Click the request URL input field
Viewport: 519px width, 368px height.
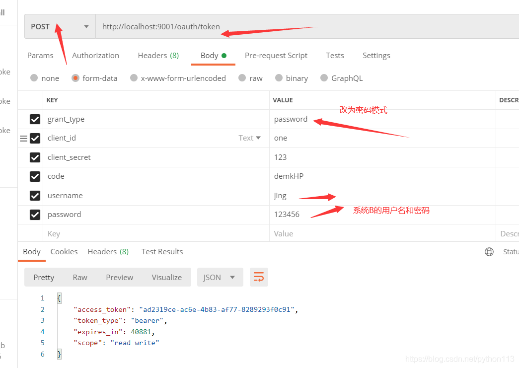coord(307,26)
